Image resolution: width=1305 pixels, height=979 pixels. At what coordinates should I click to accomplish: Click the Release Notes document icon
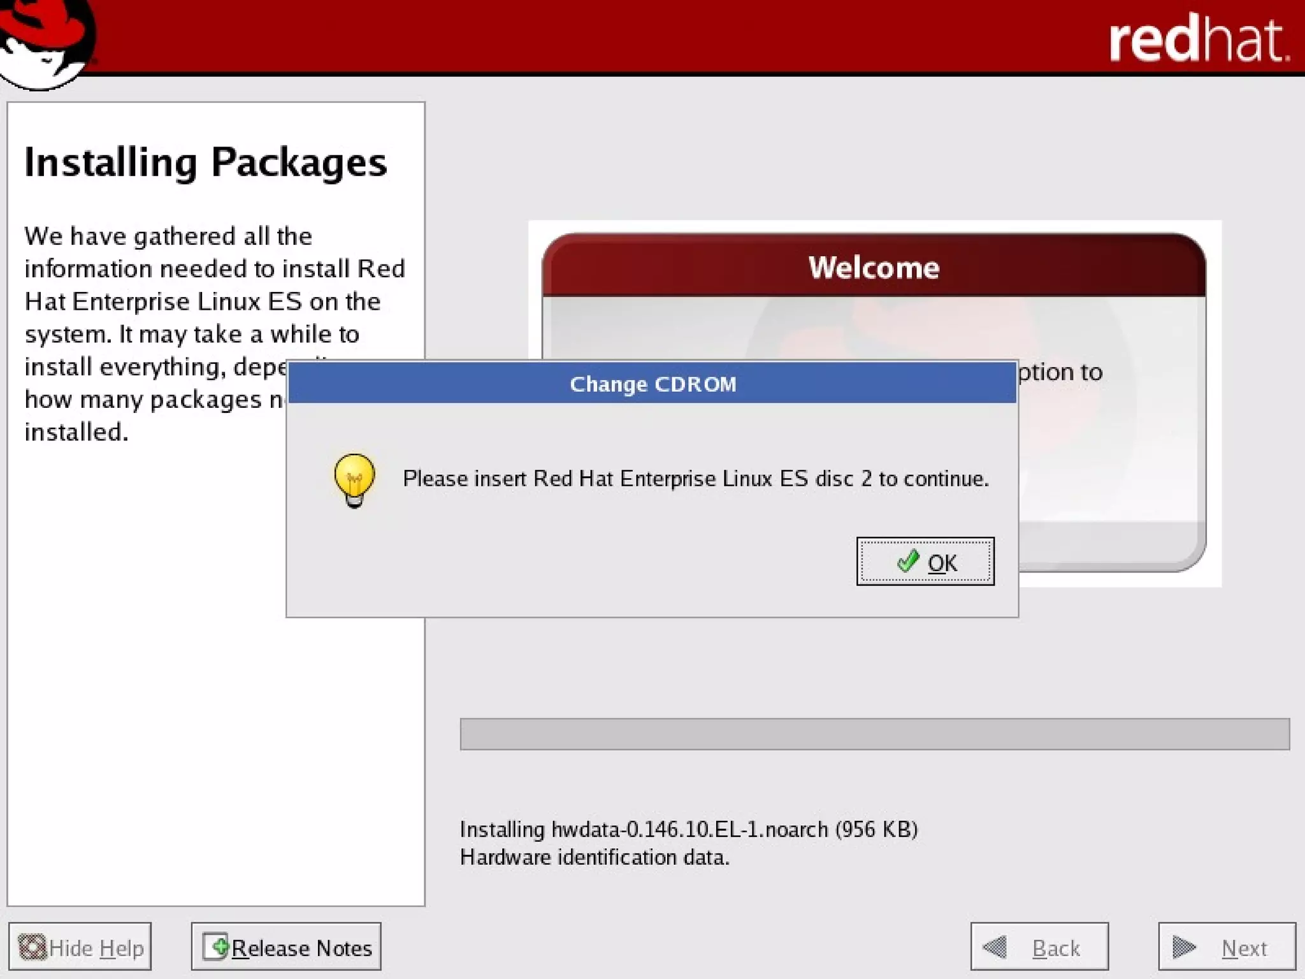coord(215,946)
